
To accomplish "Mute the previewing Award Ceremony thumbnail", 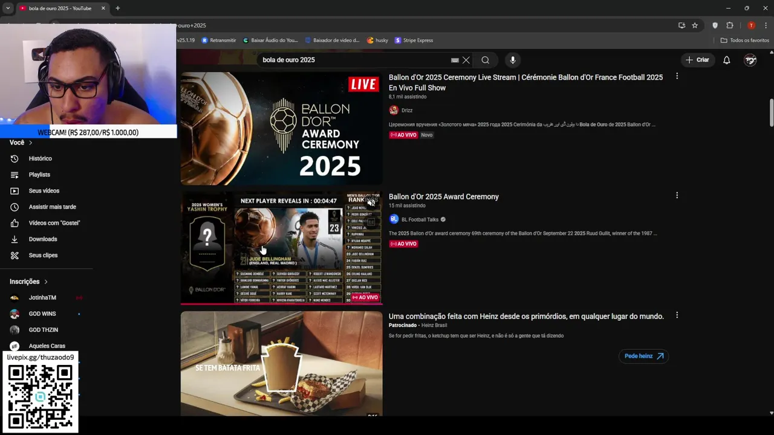I will coord(371,202).
